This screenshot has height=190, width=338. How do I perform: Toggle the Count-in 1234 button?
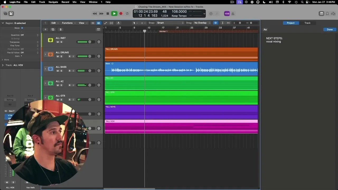pyautogui.click(x=227, y=13)
